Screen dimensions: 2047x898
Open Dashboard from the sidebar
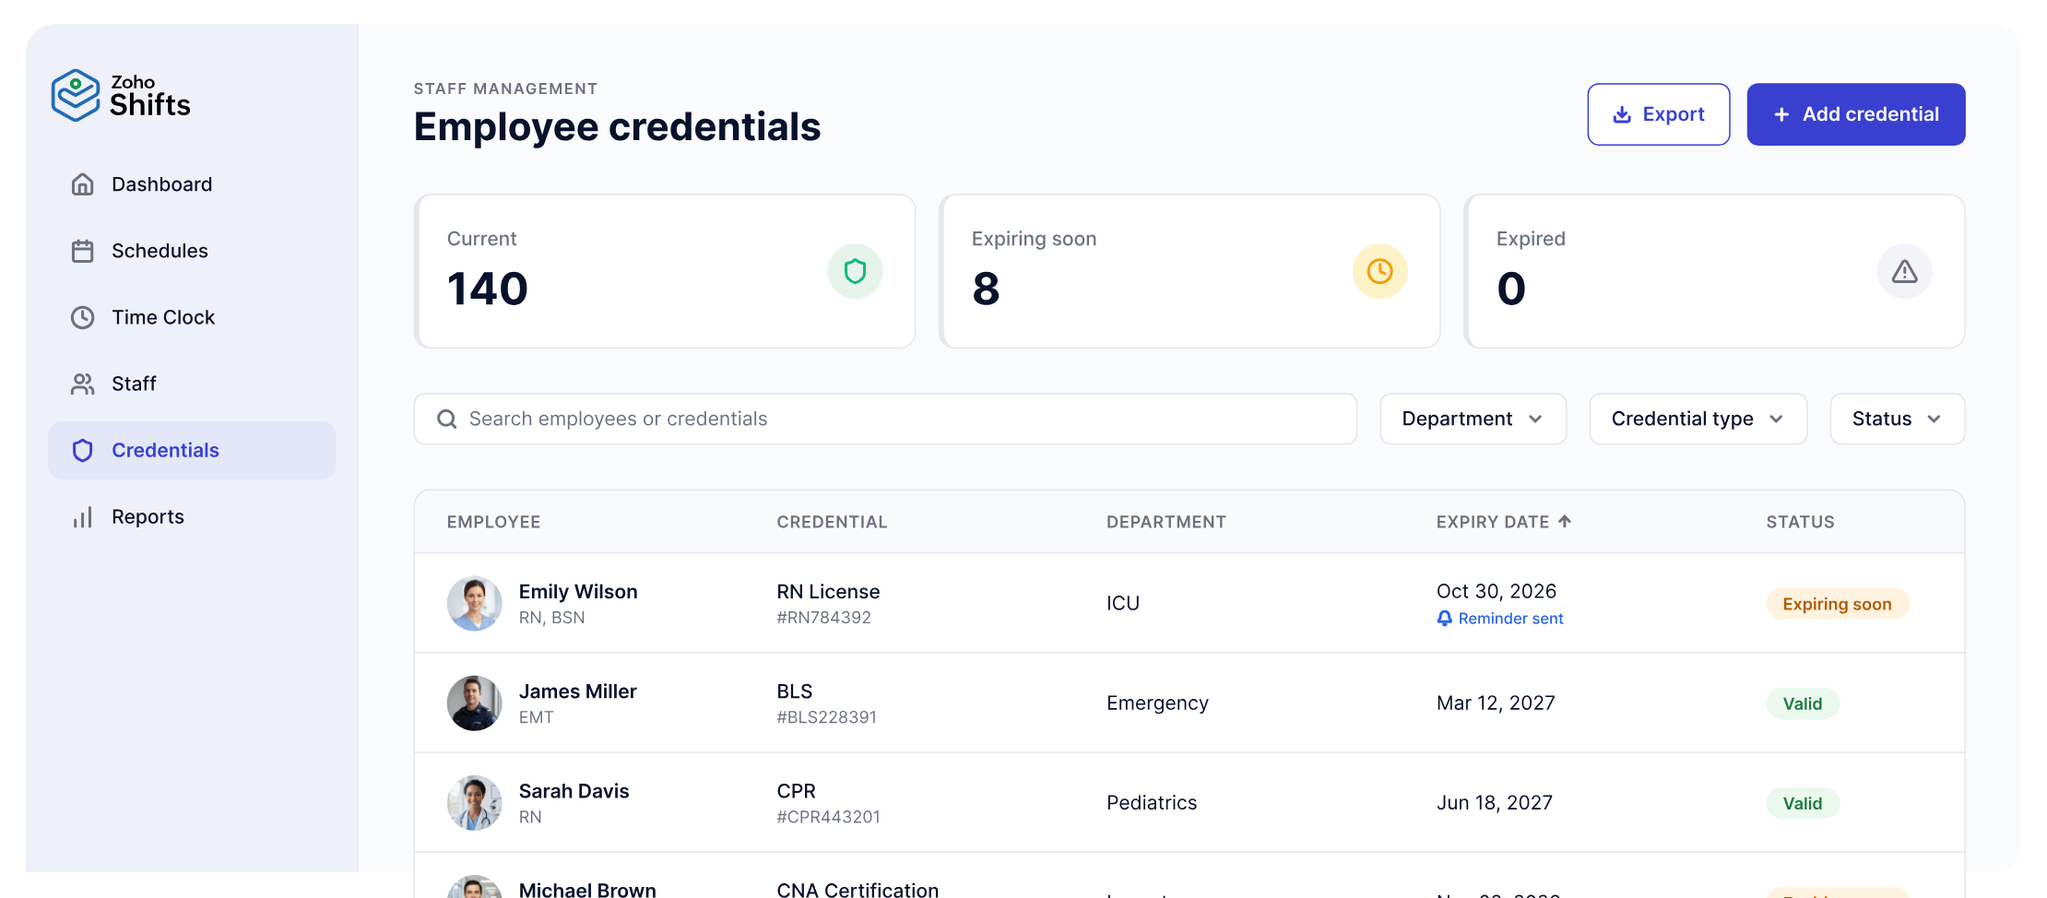click(x=192, y=184)
